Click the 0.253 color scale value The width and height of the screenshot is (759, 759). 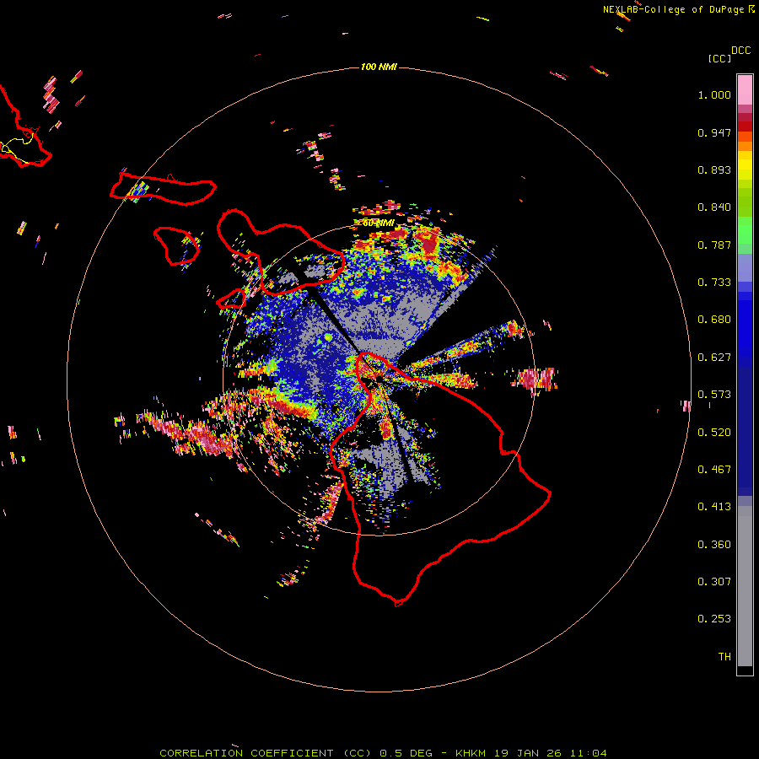[x=714, y=619]
